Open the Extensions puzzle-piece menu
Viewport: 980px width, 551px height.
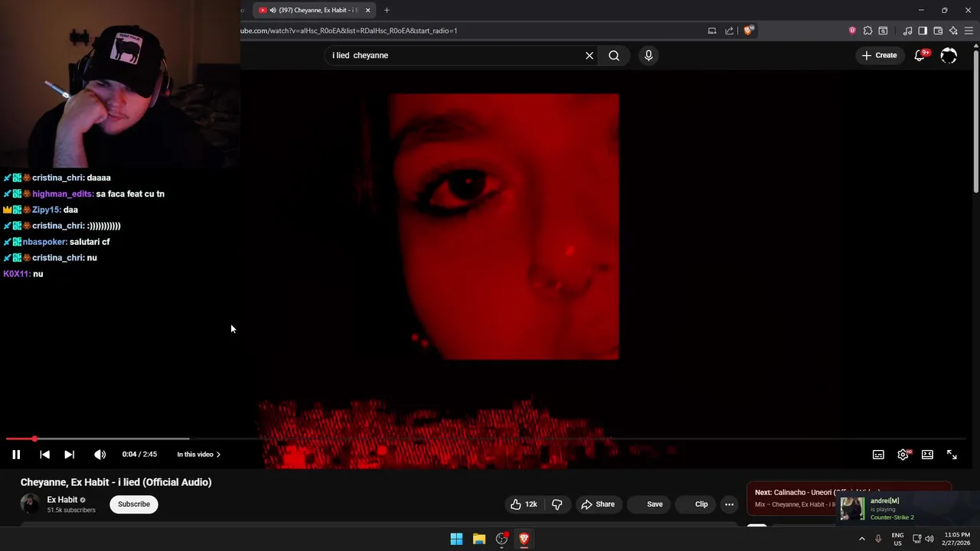tap(867, 31)
